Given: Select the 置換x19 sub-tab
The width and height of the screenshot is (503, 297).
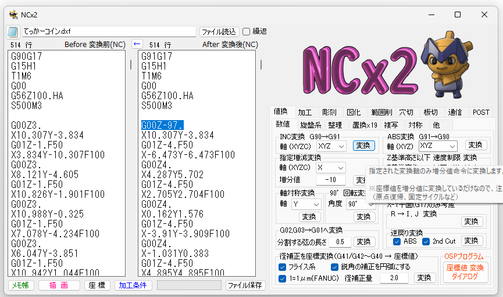Looking at the screenshot, I should click(x=365, y=125).
